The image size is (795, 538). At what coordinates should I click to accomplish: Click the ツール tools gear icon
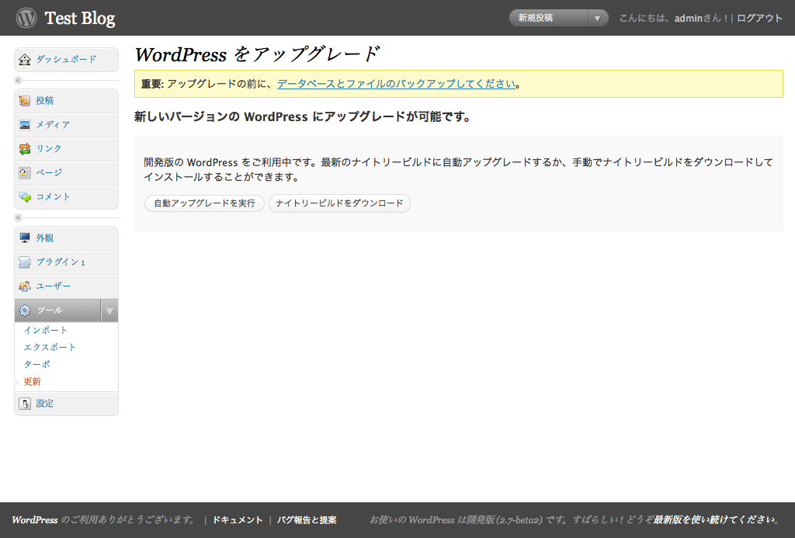coord(24,311)
